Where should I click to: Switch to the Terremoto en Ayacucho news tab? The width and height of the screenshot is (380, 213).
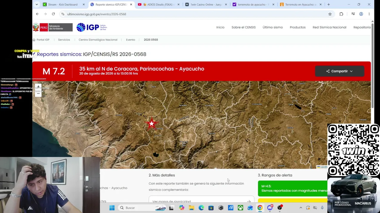pyautogui.click(x=300, y=4)
